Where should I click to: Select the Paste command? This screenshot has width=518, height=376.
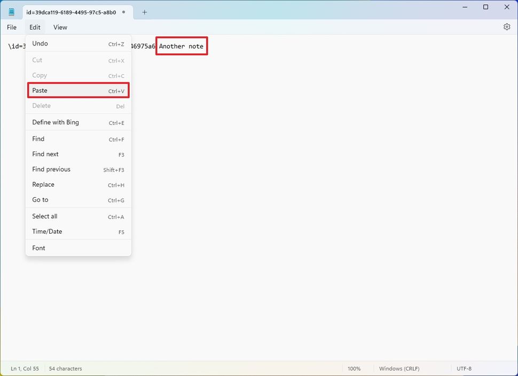pos(78,90)
